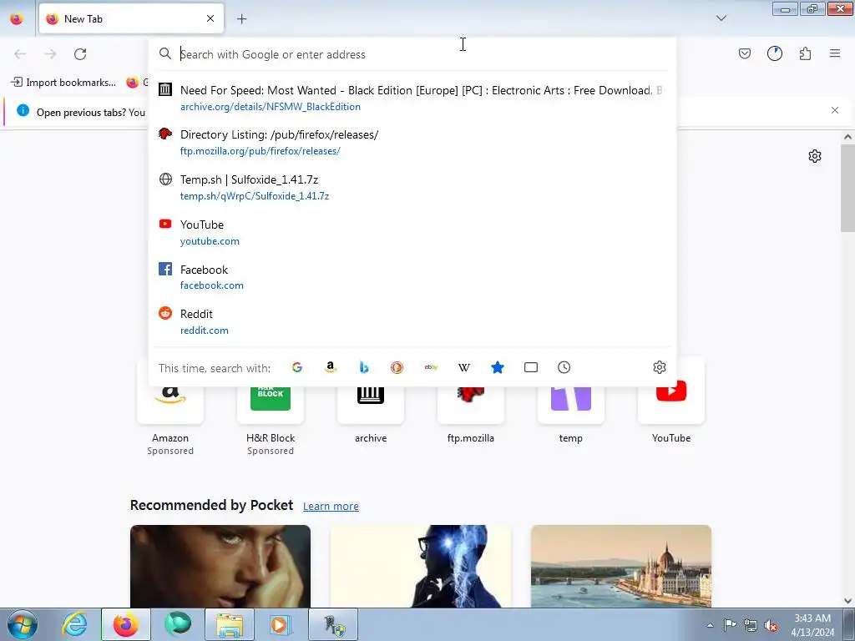Image resolution: width=855 pixels, height=641 pixels.
Task: Launch Internet Explorer from the taskbar
Action: click(x=75, y=624)
